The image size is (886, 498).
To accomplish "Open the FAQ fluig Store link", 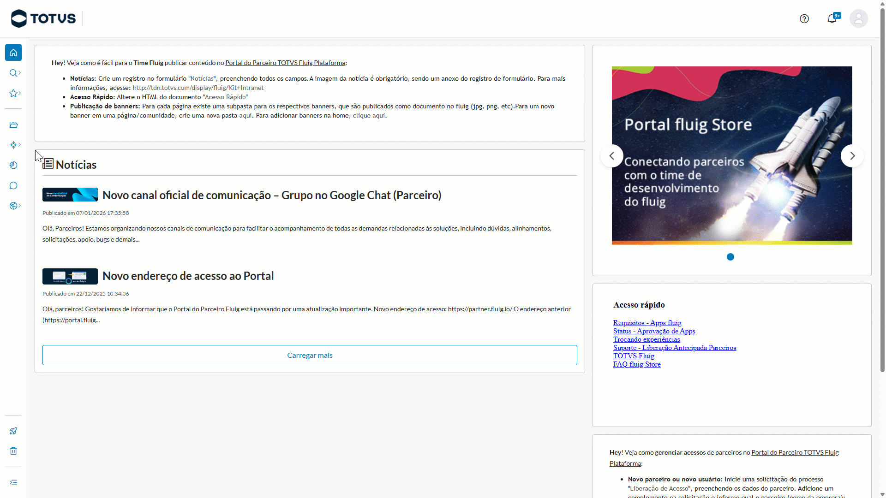I will [x=637, y=364].
